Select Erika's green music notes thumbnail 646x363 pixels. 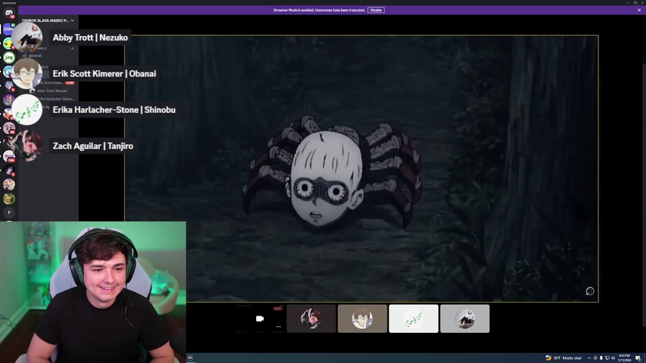pyautogui.click(x=413, y=319)
